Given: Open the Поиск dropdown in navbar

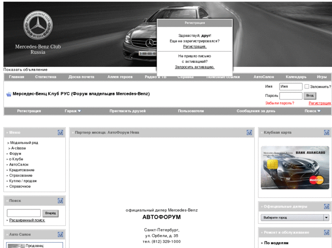Looking at the screenshot, I should click(312, 111).
